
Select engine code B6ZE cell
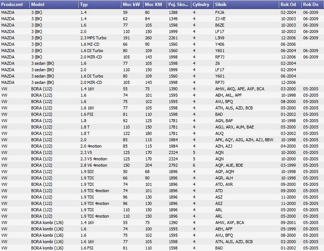[x=220, y=25]
